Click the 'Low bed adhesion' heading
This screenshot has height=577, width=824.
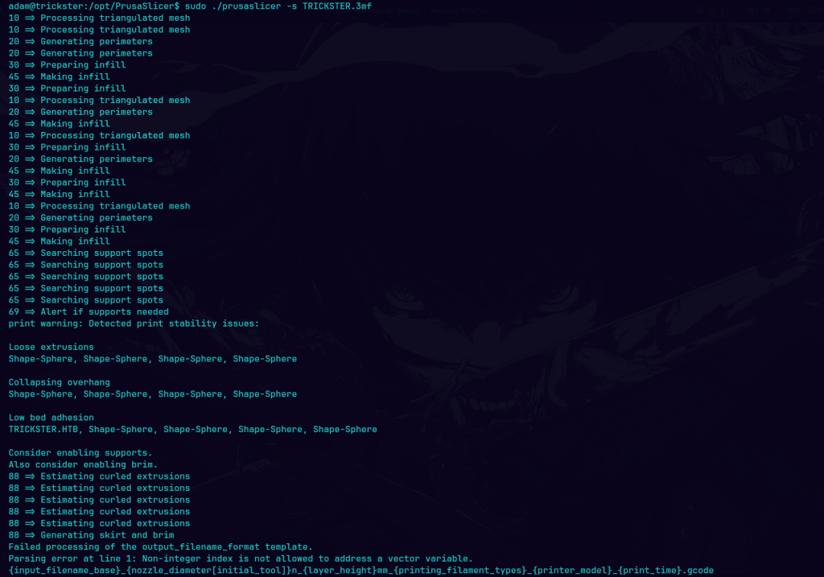[x=51, y=417]
